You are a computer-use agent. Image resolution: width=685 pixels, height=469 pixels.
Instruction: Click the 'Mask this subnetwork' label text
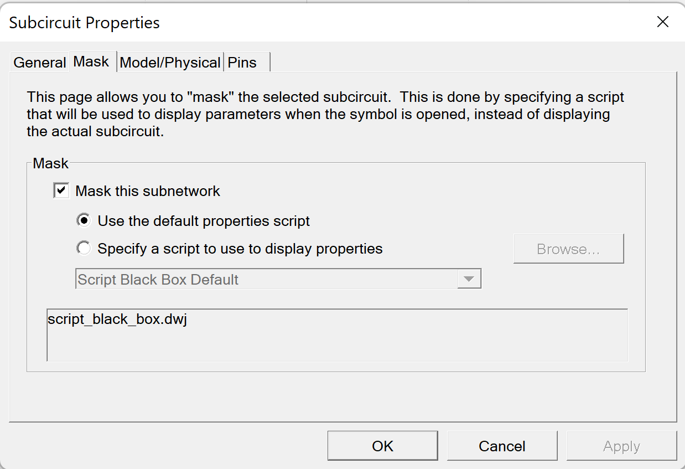pos(148,191)
